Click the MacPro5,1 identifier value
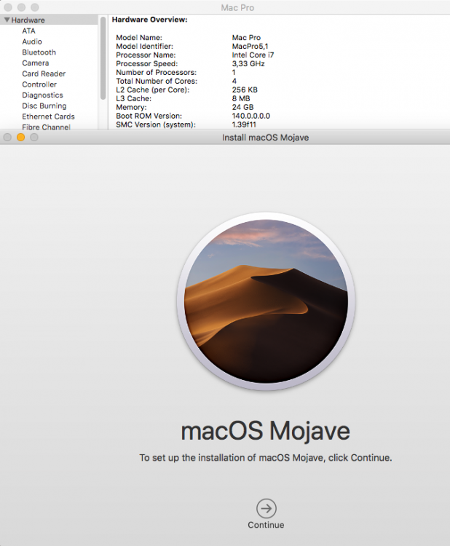450x546 pixels. click(250, 47)
